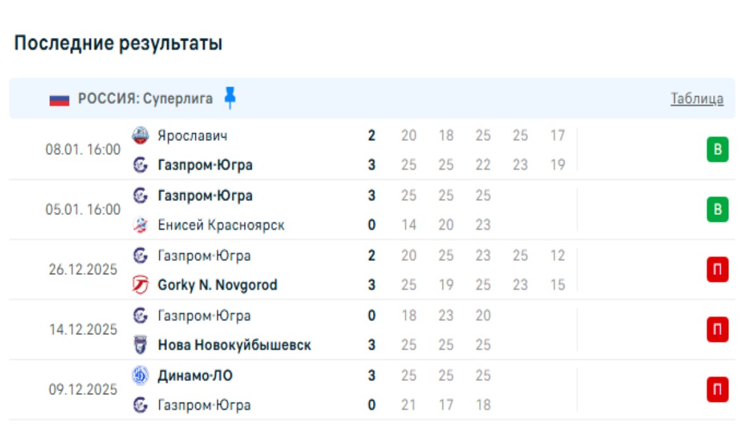This screenshot has height=424, width=744.
Task: Click the loss badge for 14.12.2025 match
Action: pos(717,330)
